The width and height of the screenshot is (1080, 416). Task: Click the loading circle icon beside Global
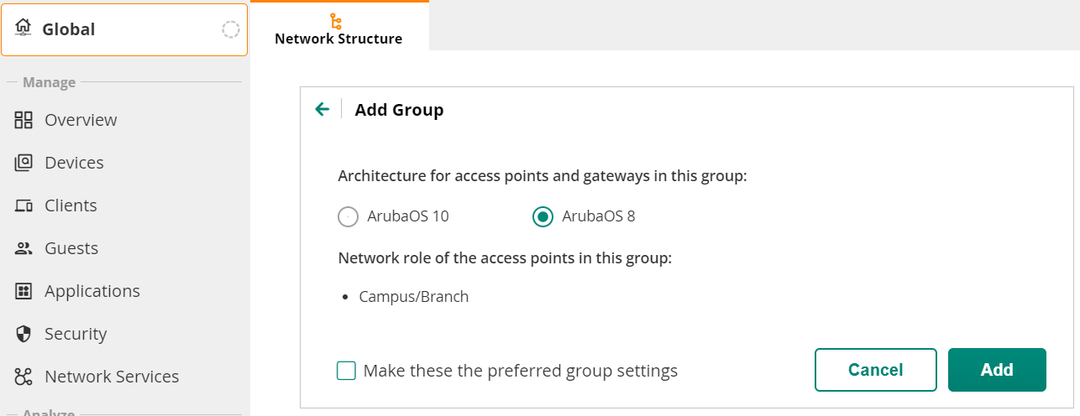click(230, 29)
